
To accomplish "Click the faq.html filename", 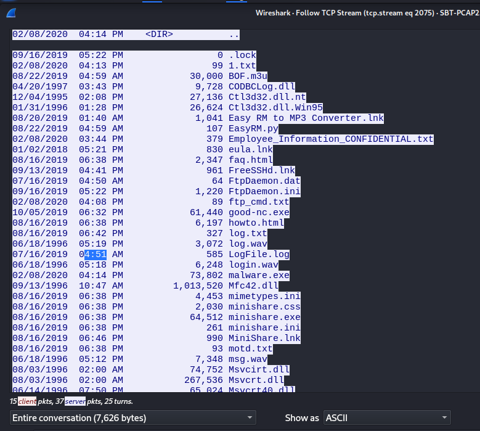I will tap(251, 160).
